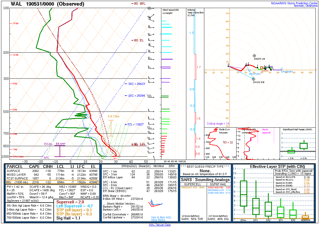This screenshot has height=227, width=320.
Task: Select the SURFACE parcel row
Action: [x=52, y=171]
